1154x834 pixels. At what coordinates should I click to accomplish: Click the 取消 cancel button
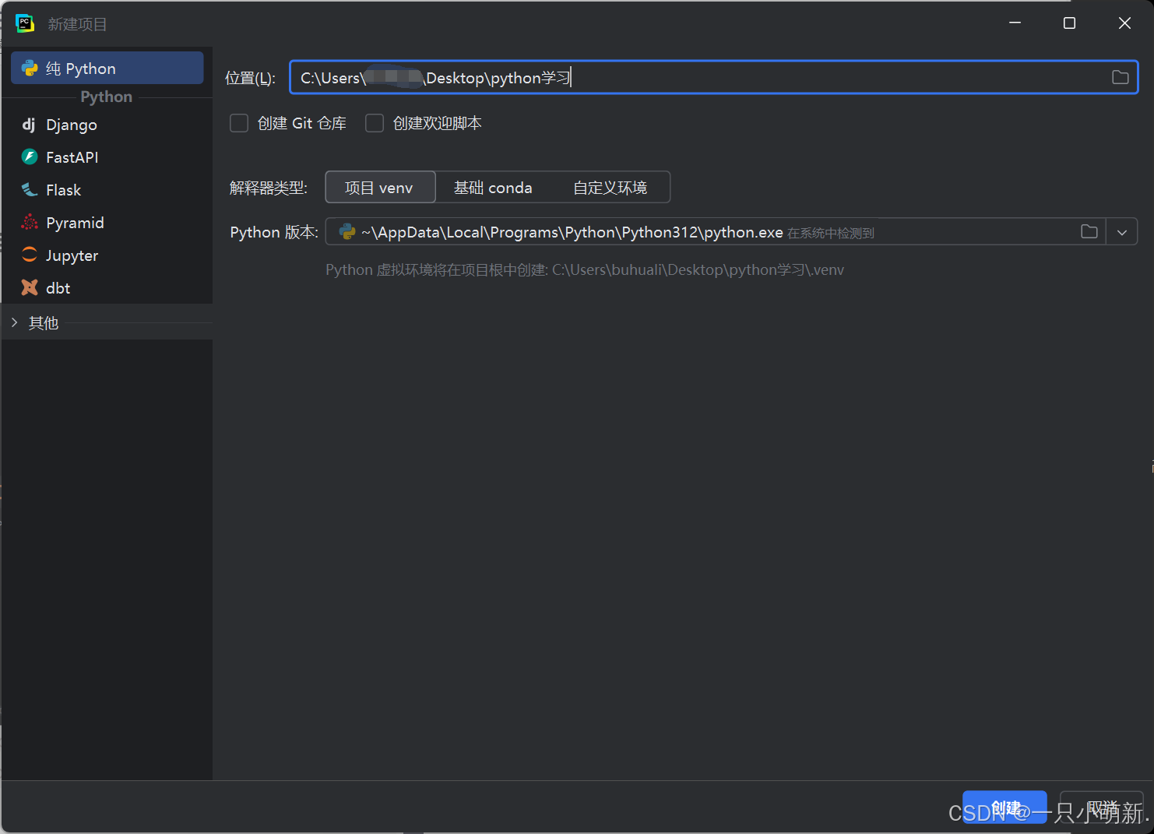point(1102,808)
